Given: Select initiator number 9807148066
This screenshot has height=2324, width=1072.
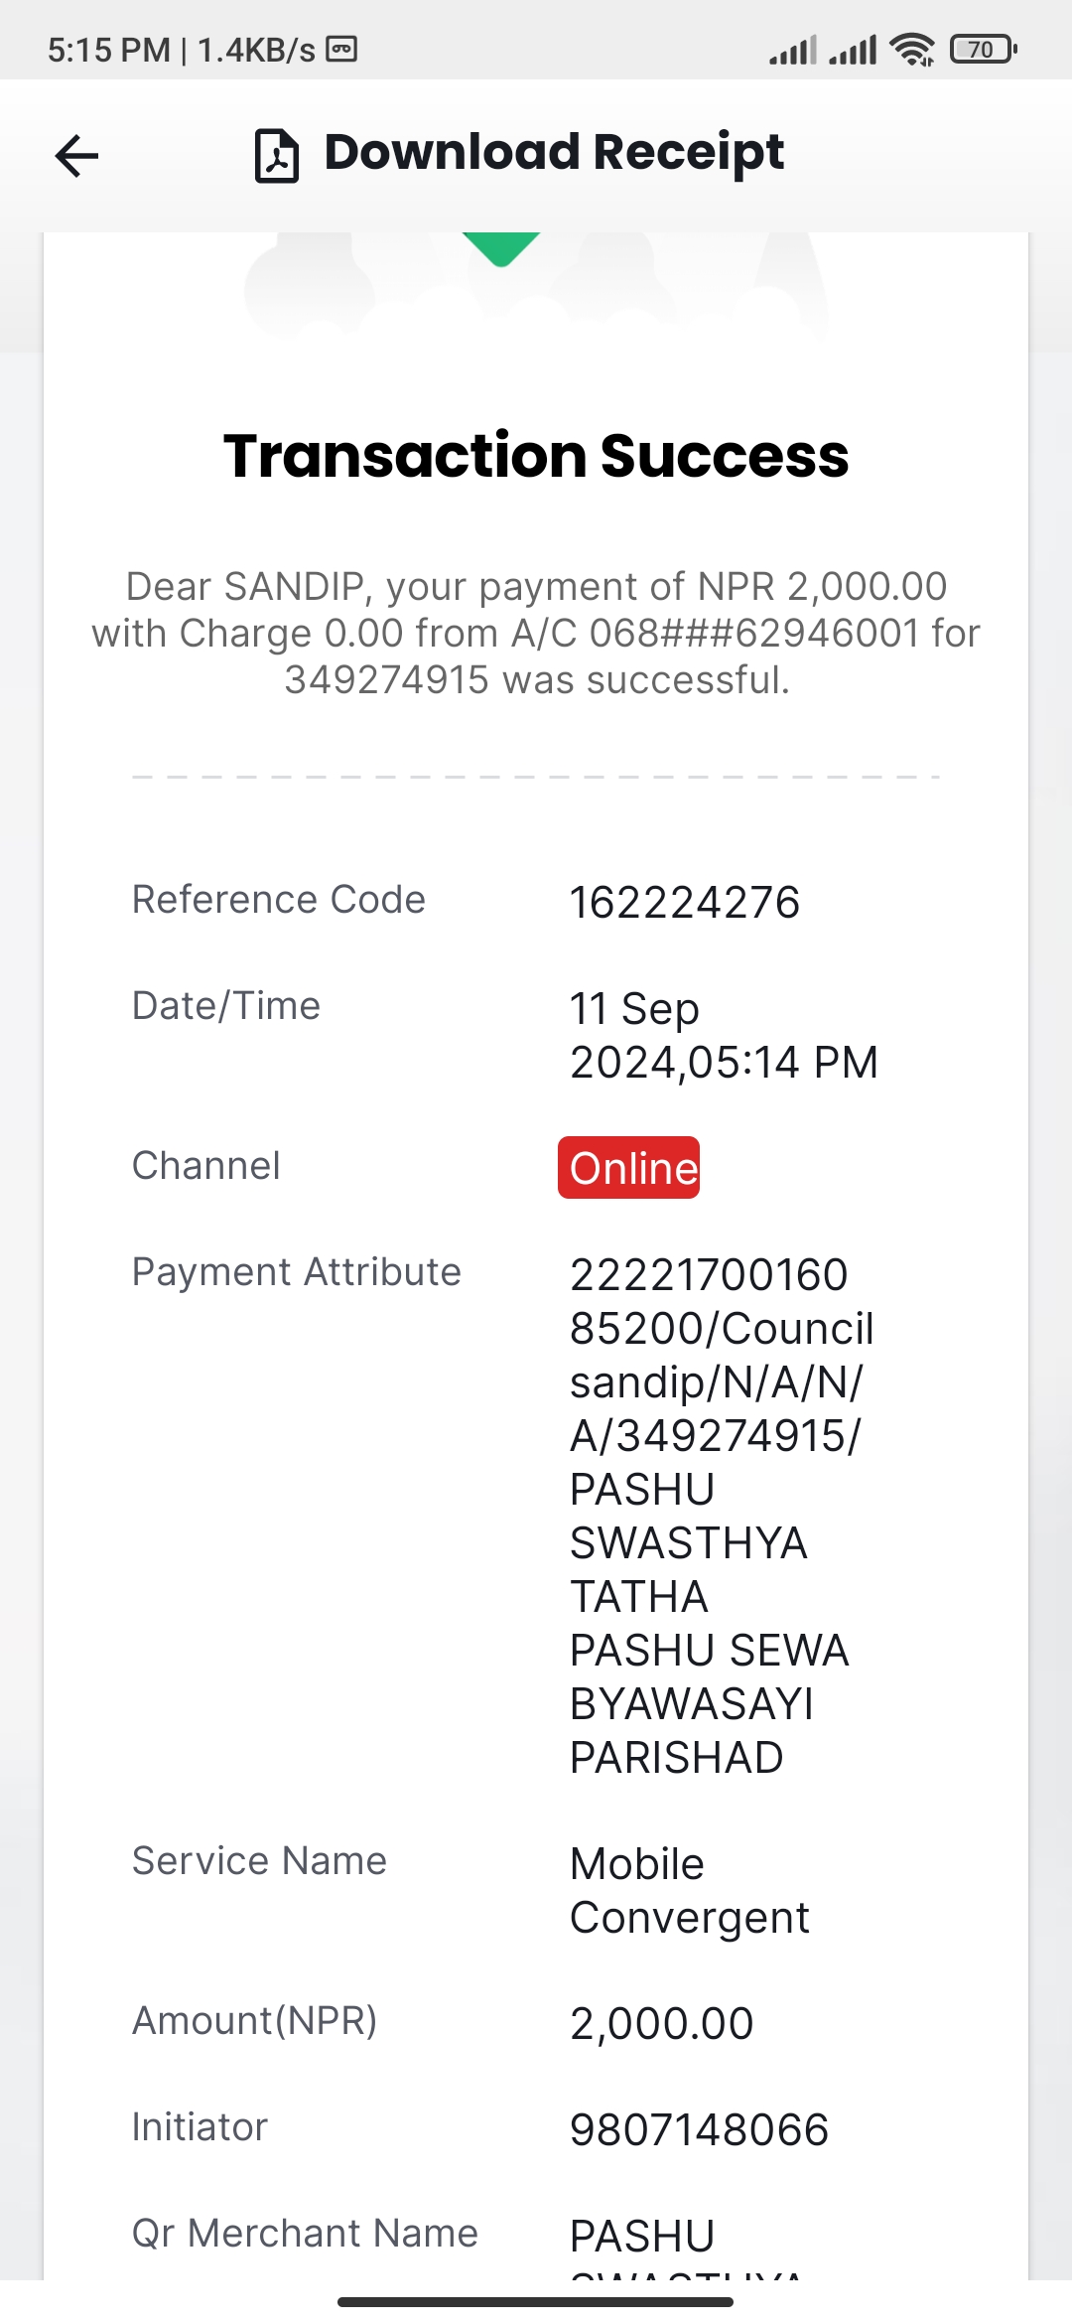Looking at the screenshot, I should [699, 2129].
